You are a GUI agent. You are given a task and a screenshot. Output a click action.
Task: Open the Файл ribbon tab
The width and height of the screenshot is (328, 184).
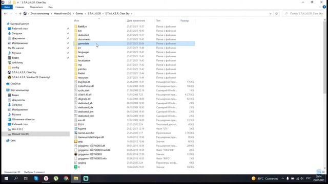tap(7, 7)
